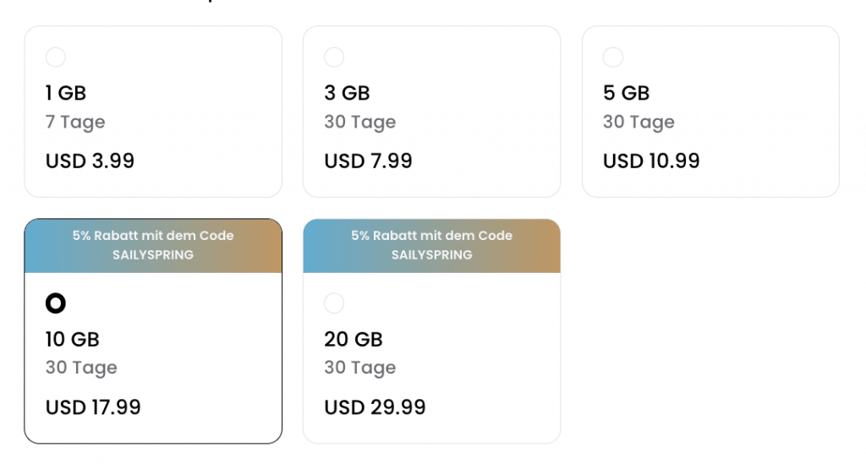The width and height of the screenshot is (866, 464).
Task: Click the 3 GB plan title
Action: coord(347,93)
